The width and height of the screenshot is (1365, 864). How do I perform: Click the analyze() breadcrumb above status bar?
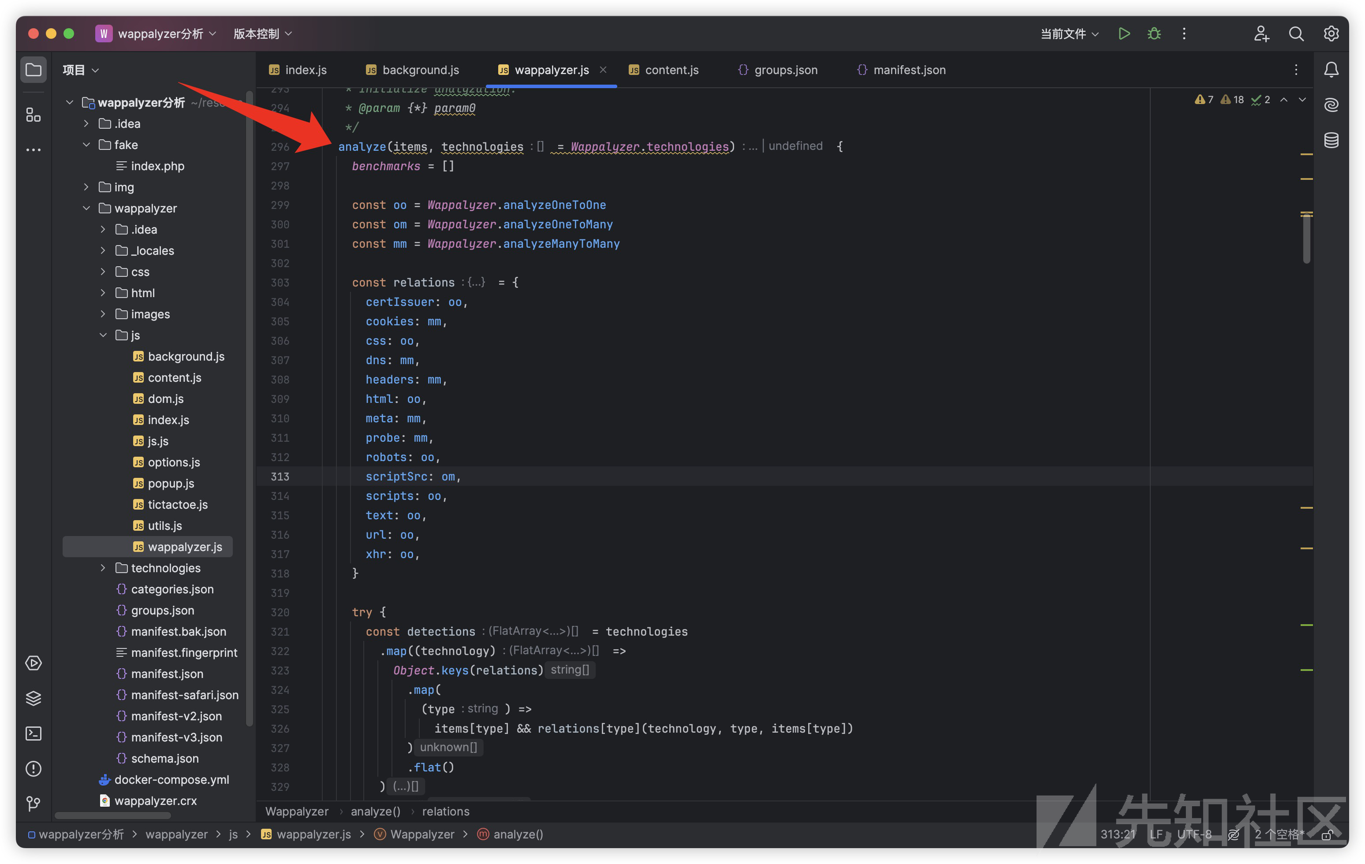point(375,812)
